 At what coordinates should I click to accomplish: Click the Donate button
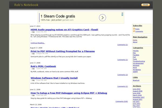tap(146, 5)
